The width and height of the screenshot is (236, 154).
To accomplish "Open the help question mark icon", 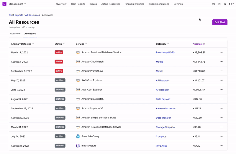I will 214,4.
